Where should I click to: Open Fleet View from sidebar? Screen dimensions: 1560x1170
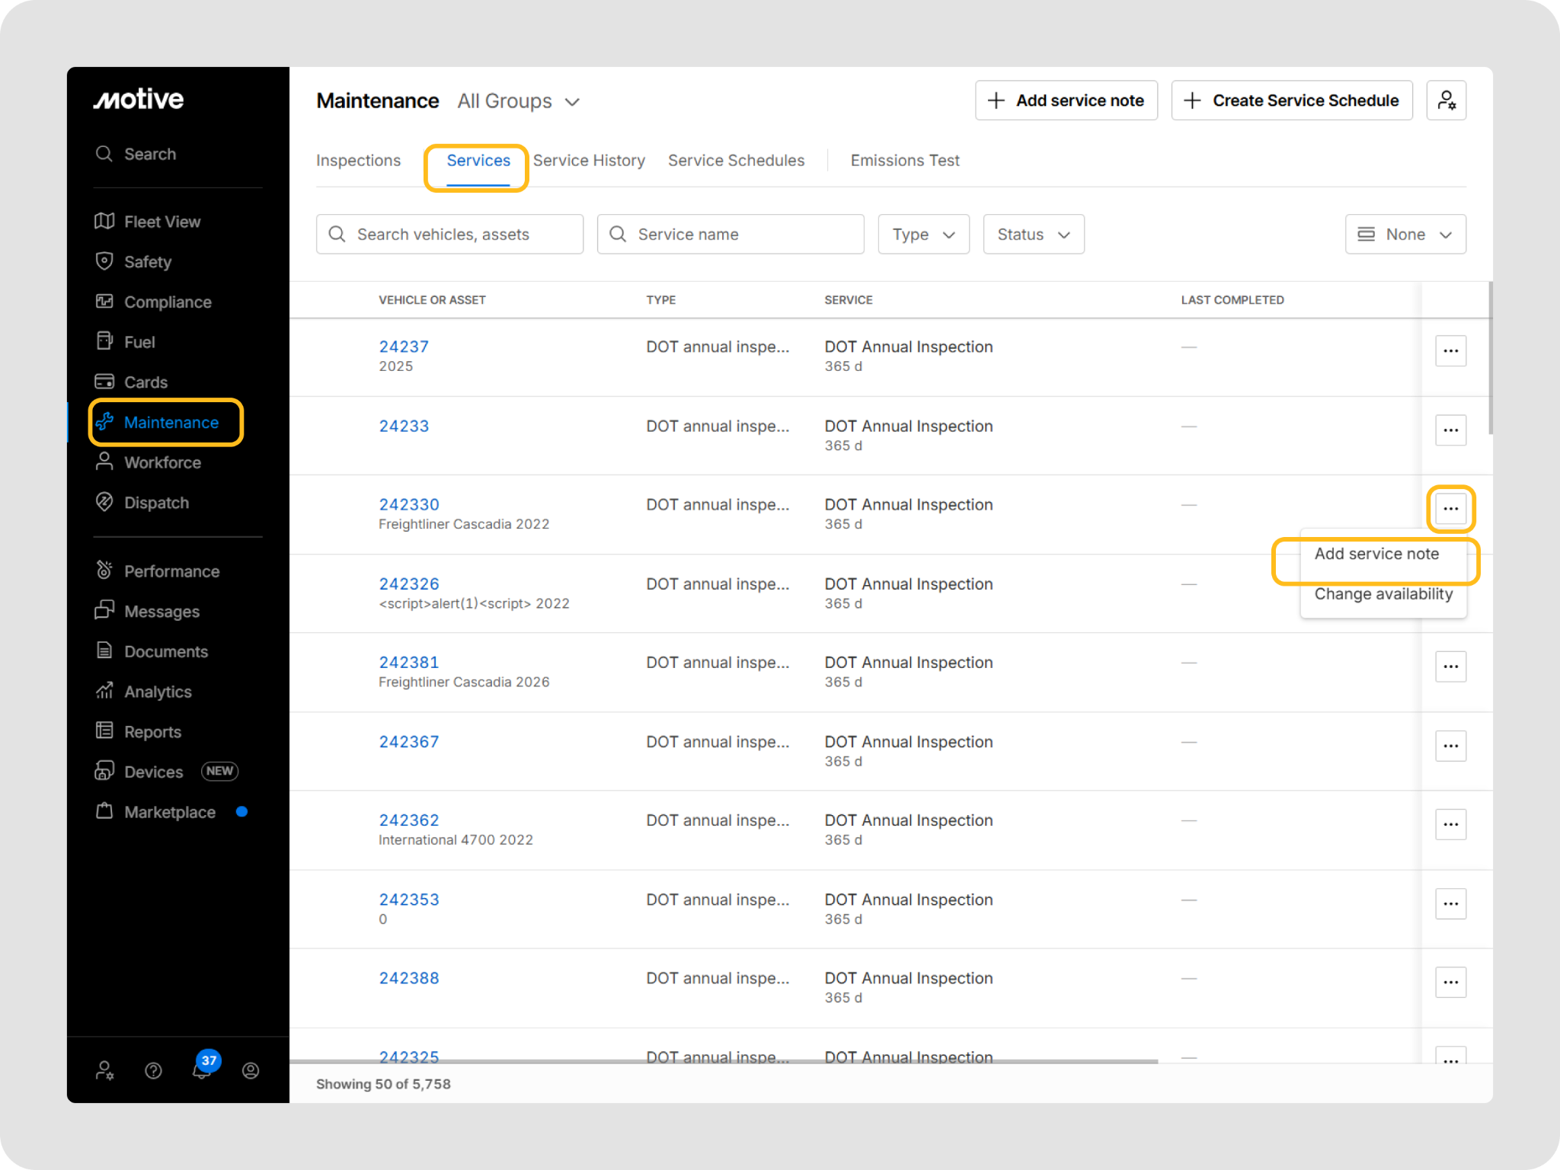tap(161, 222)
